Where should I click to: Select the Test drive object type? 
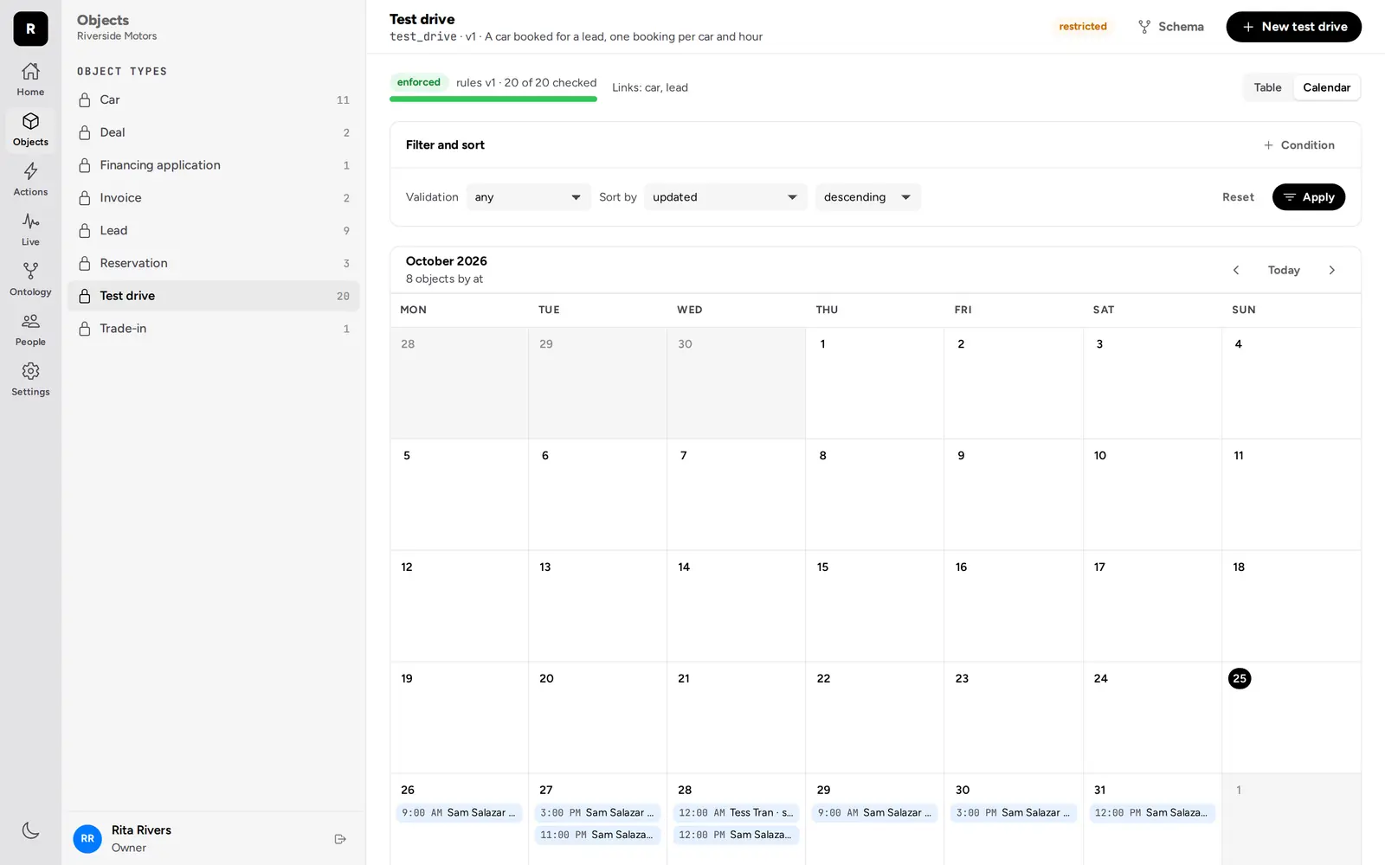(214, 296)
